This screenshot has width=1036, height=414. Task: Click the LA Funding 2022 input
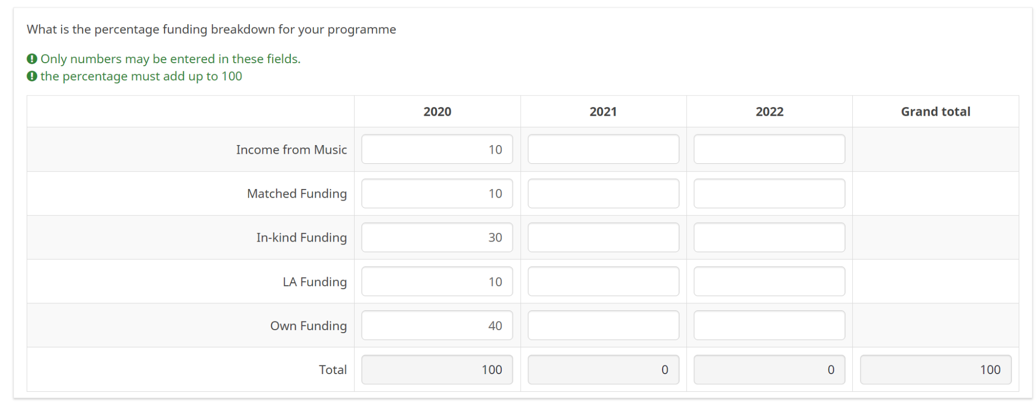tap(769, 281)
